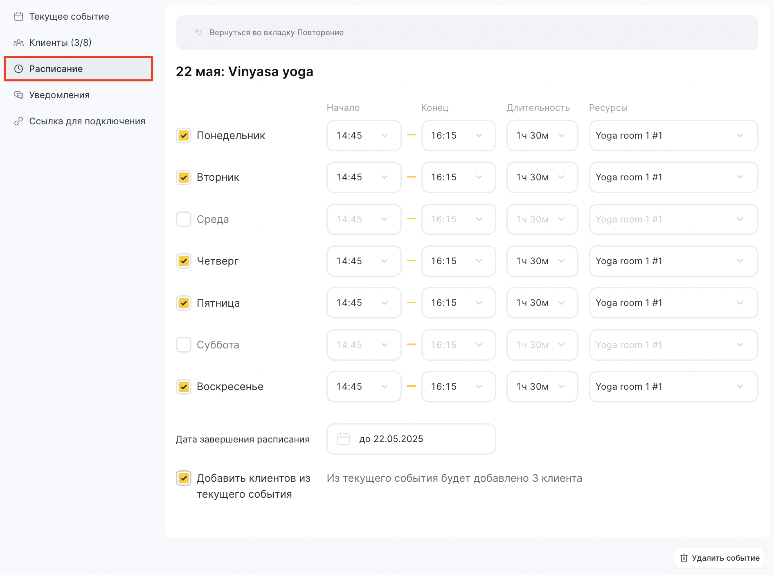Click the trash icon on Удалить событие

[684, 558]
